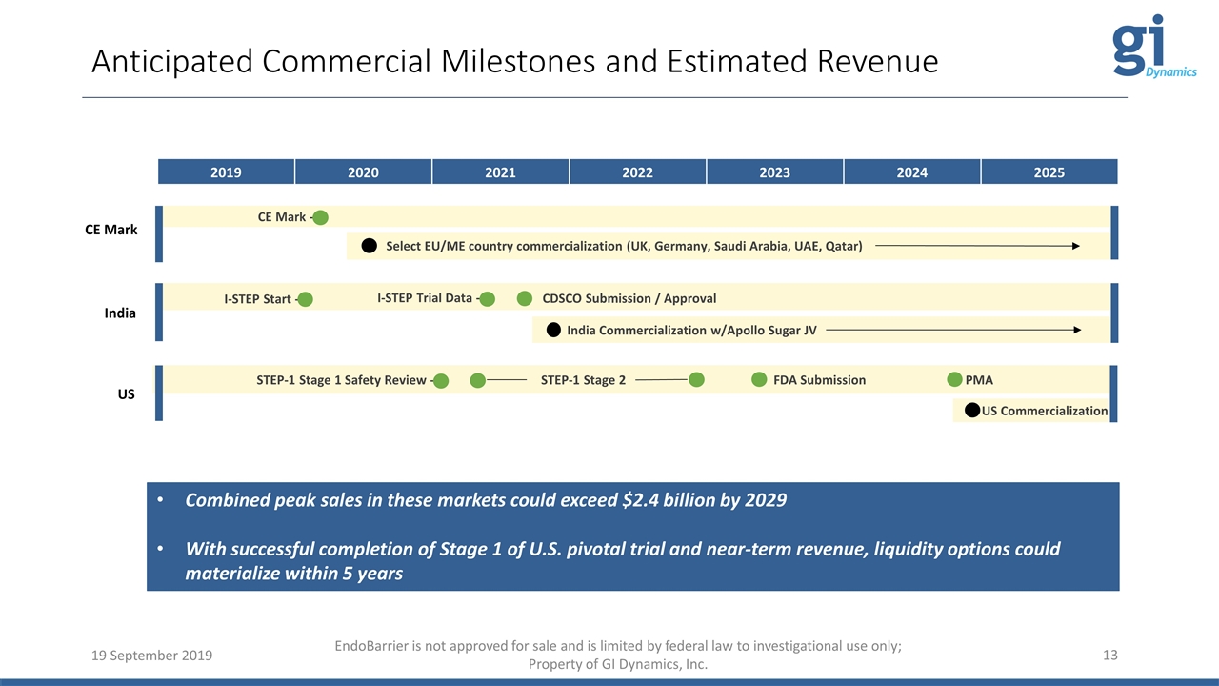Click the black India Commercialization dot

pyautogui.click(x=552, y=331)
